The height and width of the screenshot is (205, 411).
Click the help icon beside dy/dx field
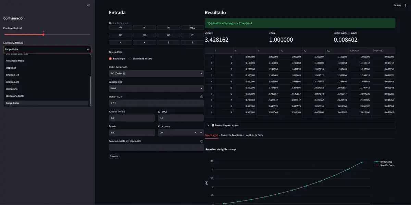(x=202, y=97)
